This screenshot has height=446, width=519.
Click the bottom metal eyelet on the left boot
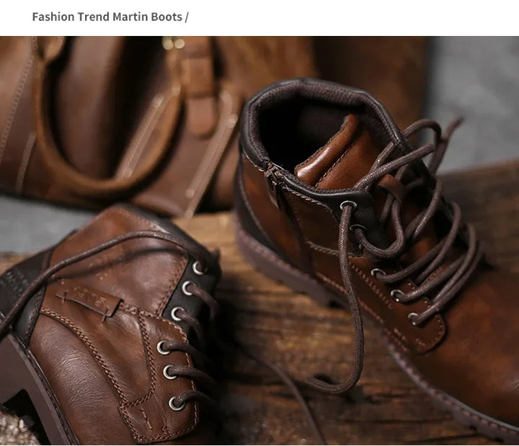pyautogui.click(x=175, y=403)
